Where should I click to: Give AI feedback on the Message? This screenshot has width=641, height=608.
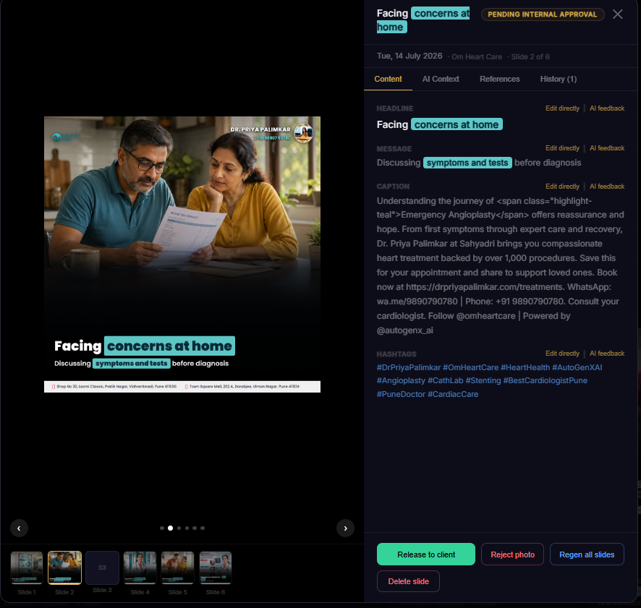click(607, 148)
